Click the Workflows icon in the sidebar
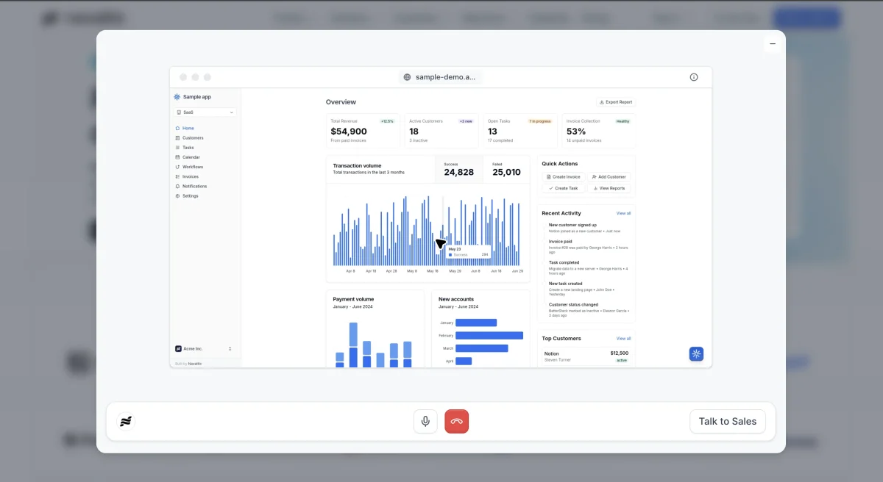Image resolution: width=883 pixels, height=482 pixels. point(177,167)
